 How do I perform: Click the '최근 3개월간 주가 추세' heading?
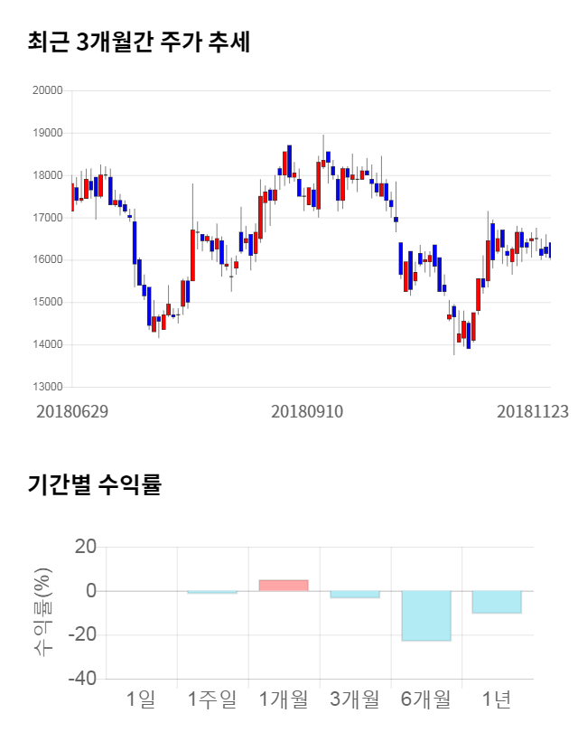(x=138, y=42)
